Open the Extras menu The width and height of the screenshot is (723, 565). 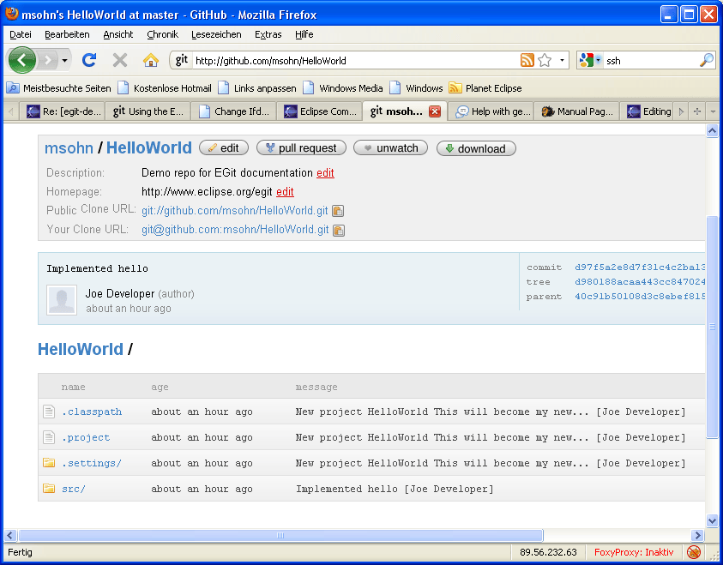(x=268, y=34)
